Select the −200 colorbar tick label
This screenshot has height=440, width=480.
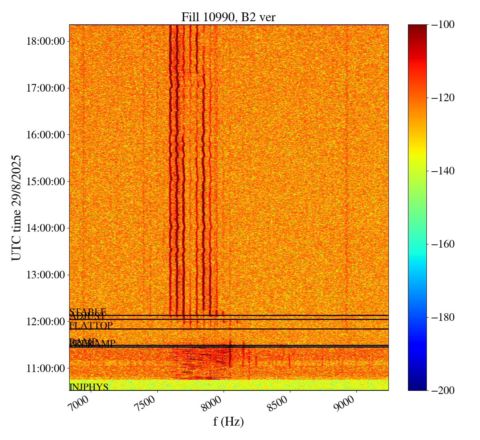click(x=443, y=390)
